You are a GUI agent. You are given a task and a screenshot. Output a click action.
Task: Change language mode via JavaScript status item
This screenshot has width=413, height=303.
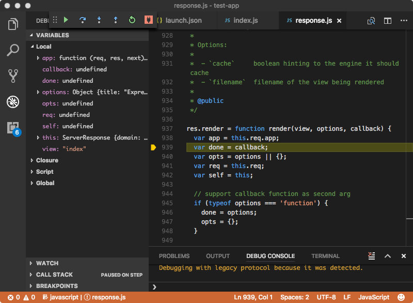tap(373, 297)
